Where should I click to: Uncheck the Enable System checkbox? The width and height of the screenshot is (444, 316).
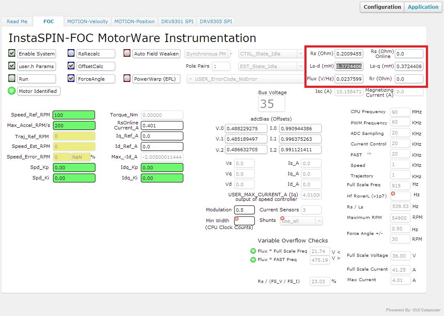tap(12, 53)
